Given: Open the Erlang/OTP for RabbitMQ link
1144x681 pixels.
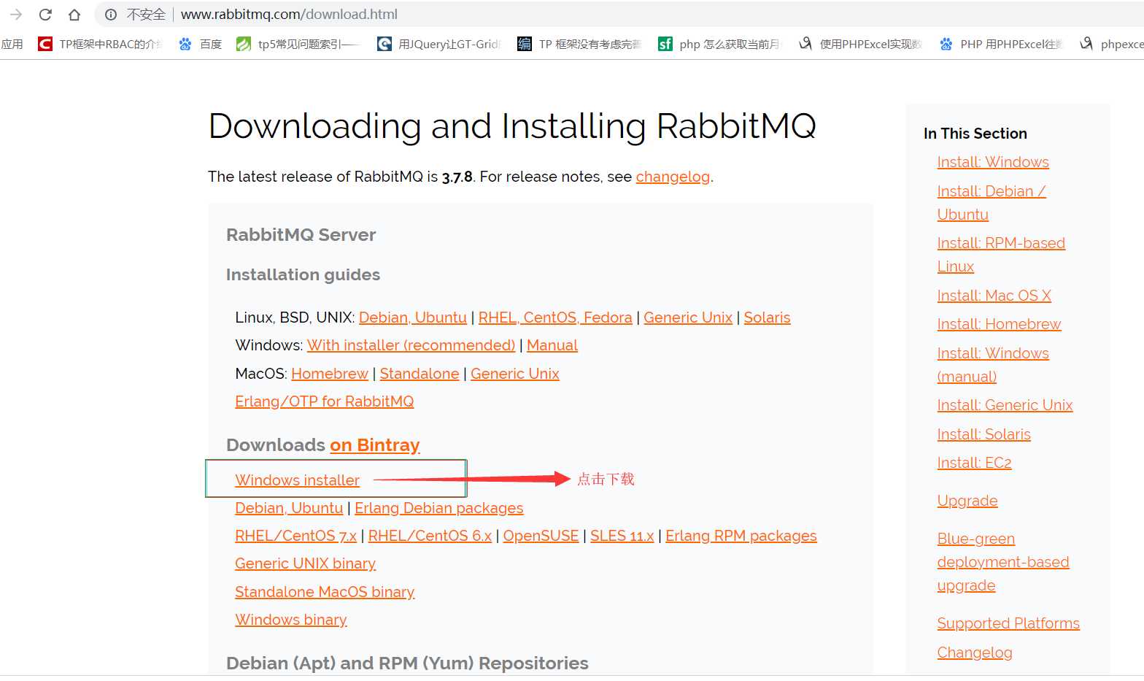Looking at the screenshot, I should tap(325, 401).
